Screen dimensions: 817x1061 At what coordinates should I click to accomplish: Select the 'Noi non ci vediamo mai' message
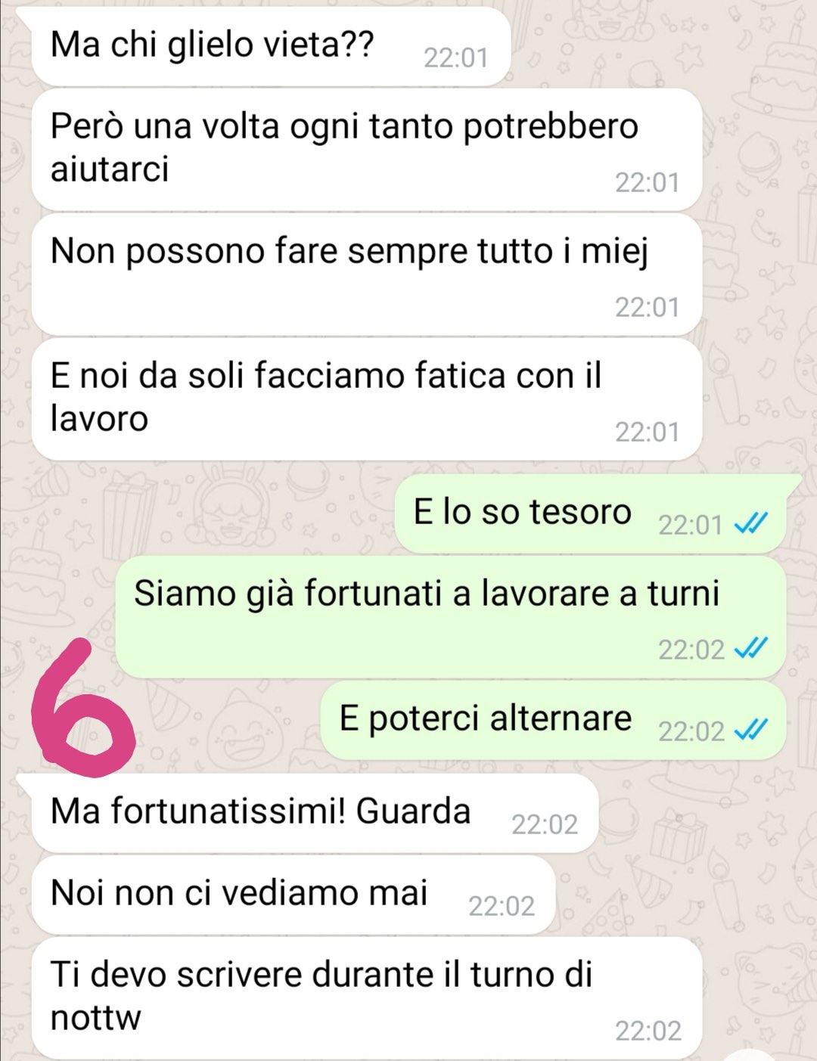tap(294, 895)
